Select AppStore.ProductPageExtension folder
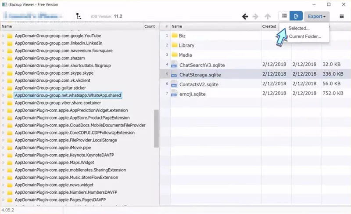Viewport: 351px width, 214px height. click(72, 118)
